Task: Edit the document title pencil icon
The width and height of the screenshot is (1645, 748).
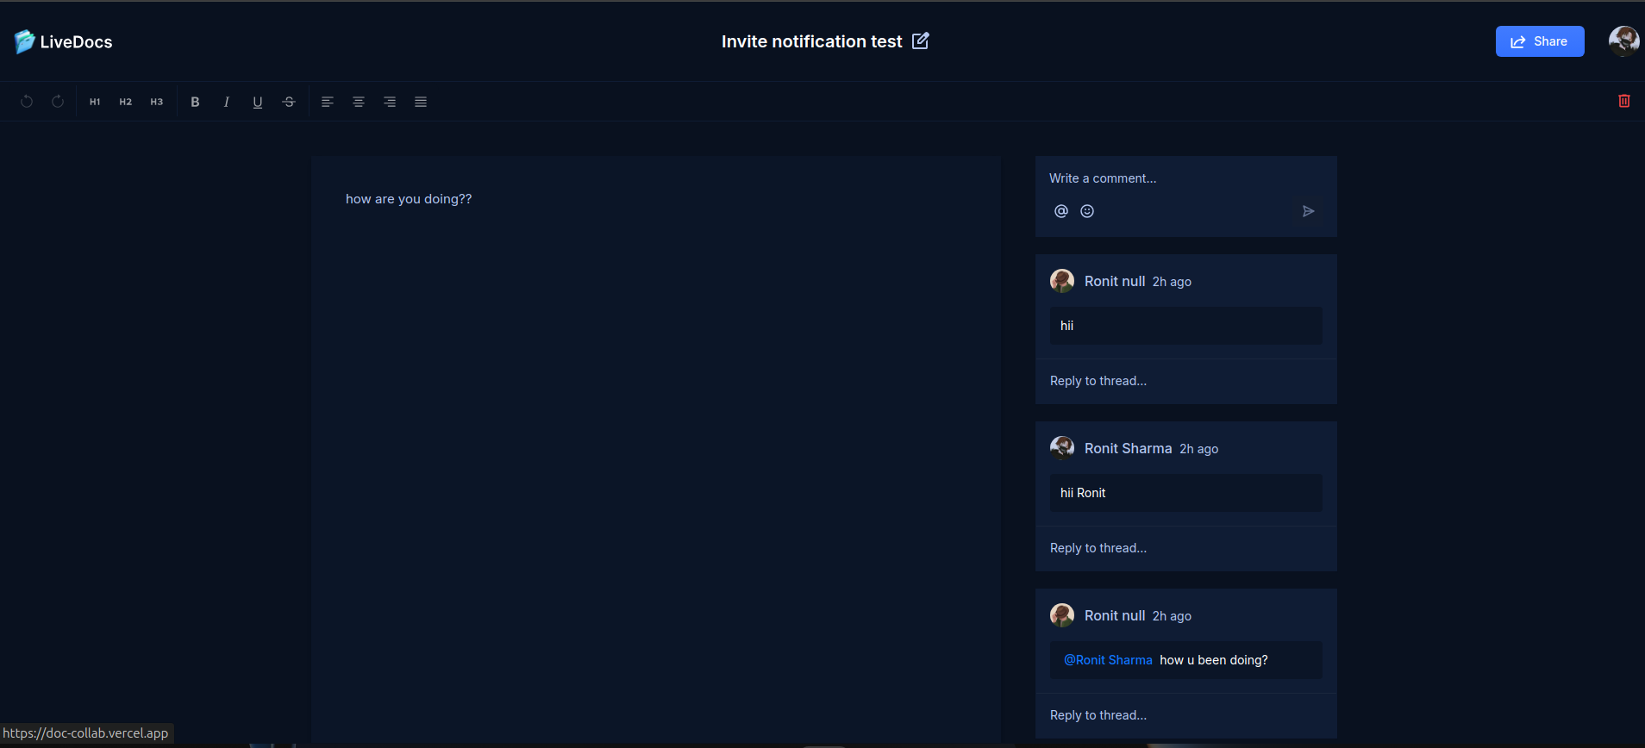Action: [x=921, y=41]
